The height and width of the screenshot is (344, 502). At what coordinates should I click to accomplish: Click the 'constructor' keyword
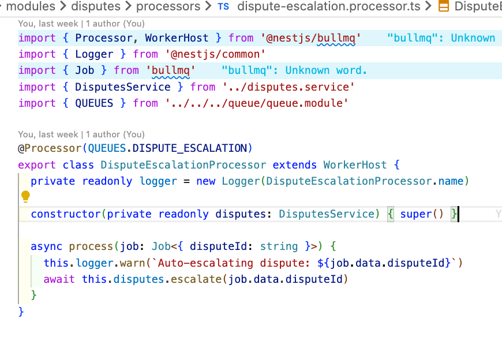66,214
